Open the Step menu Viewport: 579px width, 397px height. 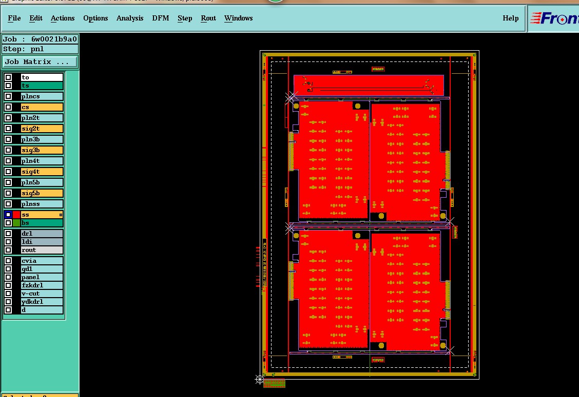point(185,18)
